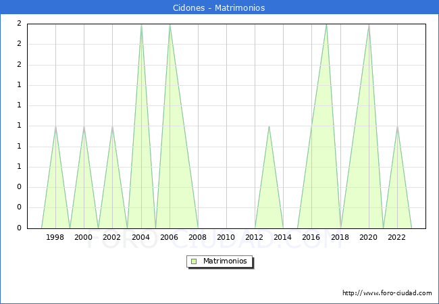Click the 1998 peak of the chart

pos(55,126)
